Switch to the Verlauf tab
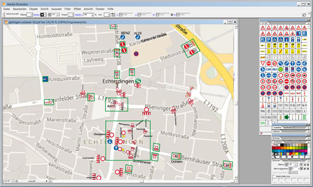The height and width of the screenshot is (187, 313). click(285, 161)
